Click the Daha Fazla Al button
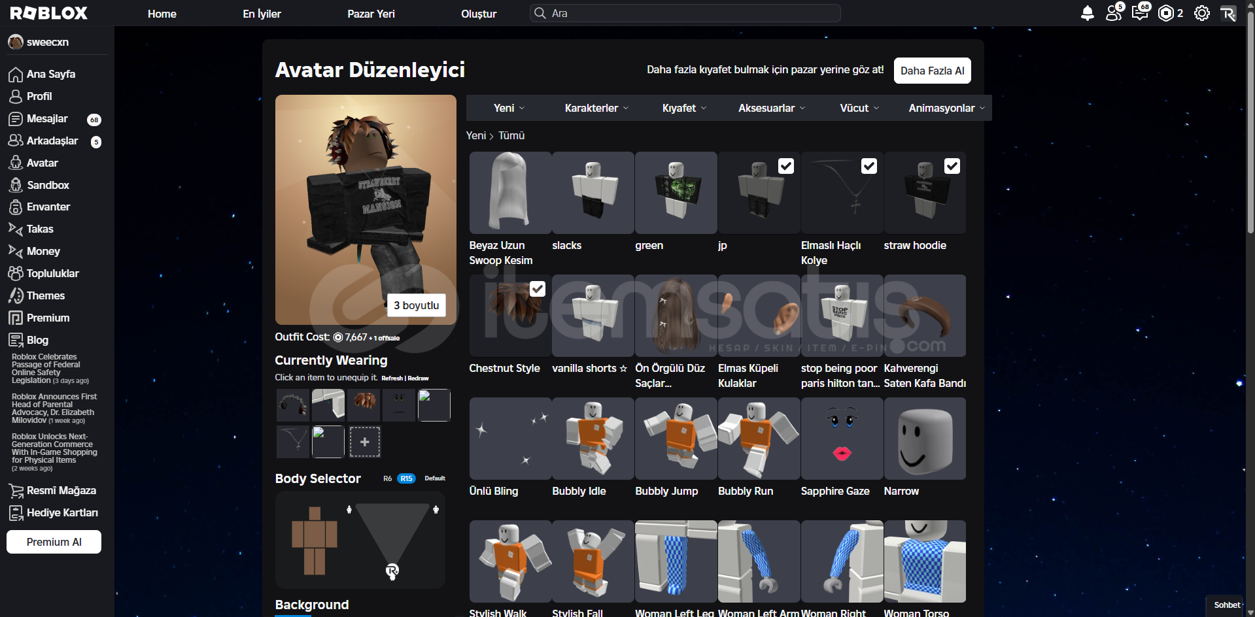 (932, 71)
